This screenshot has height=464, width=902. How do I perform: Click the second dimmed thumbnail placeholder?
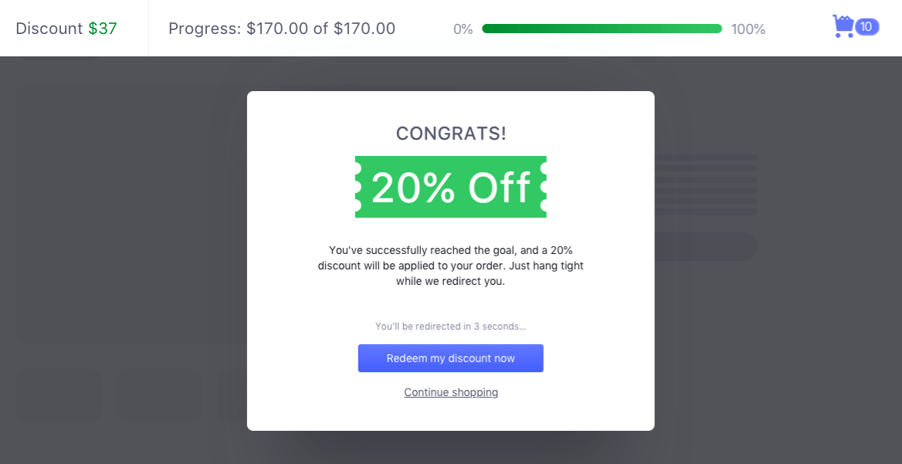159,395
